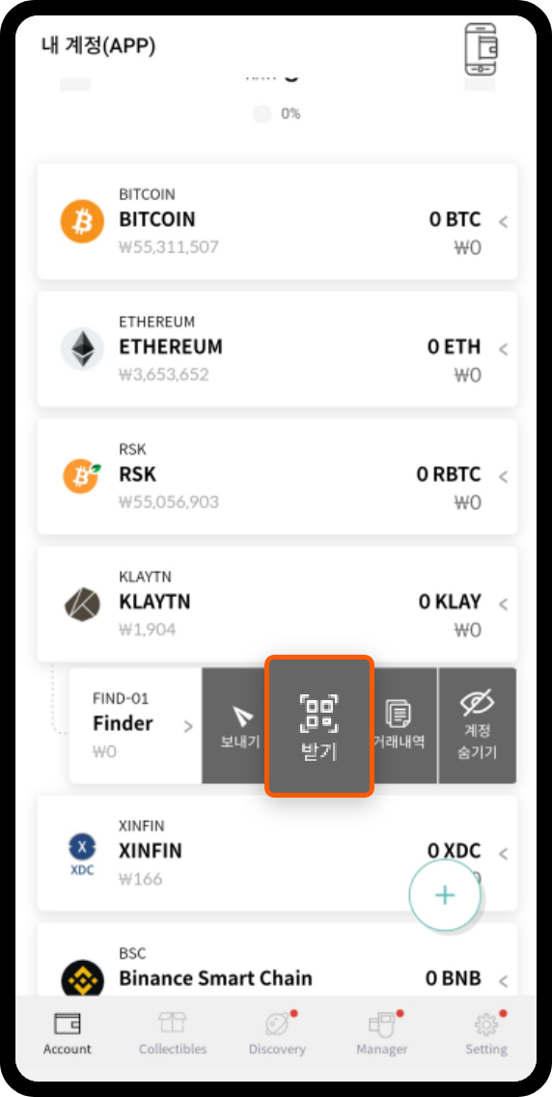
Task: Collapse the KLAYTN row chevron
Action: (503, 604)
